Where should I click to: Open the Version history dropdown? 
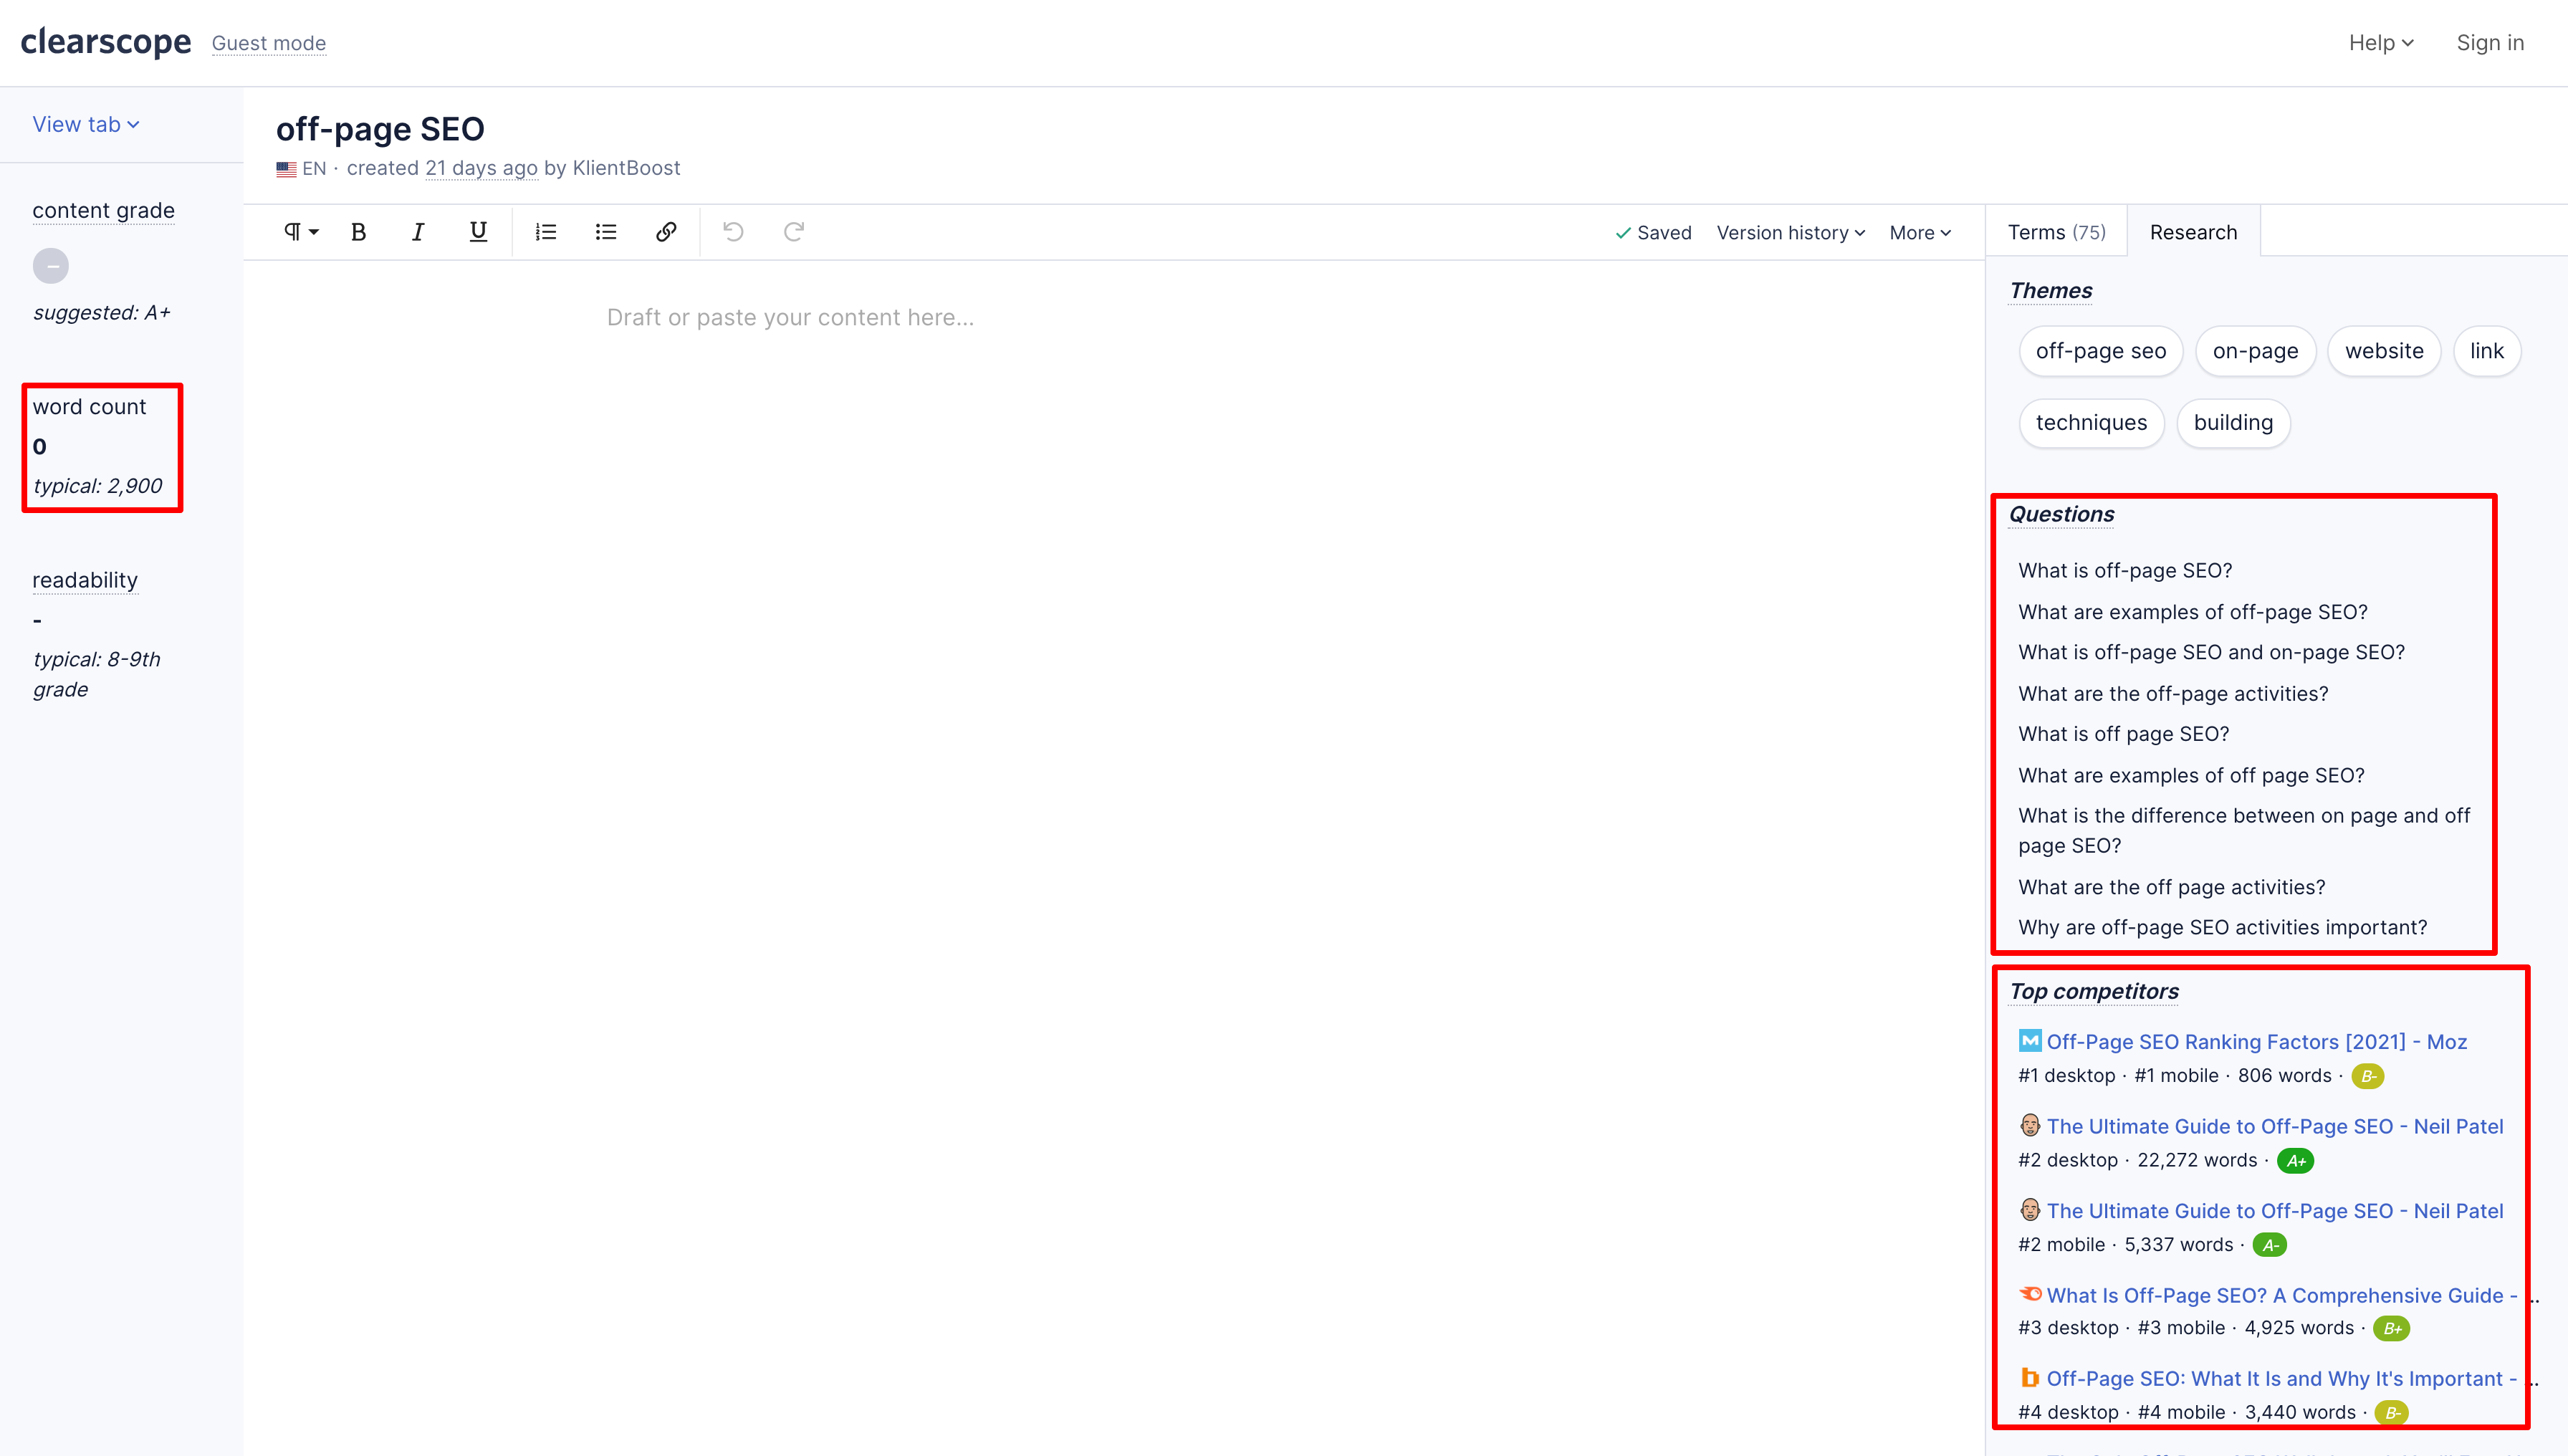click(x=1787, y=231)
